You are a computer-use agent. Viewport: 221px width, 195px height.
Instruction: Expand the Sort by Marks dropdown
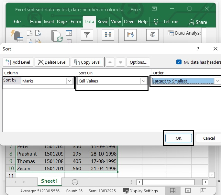[69, 81]
